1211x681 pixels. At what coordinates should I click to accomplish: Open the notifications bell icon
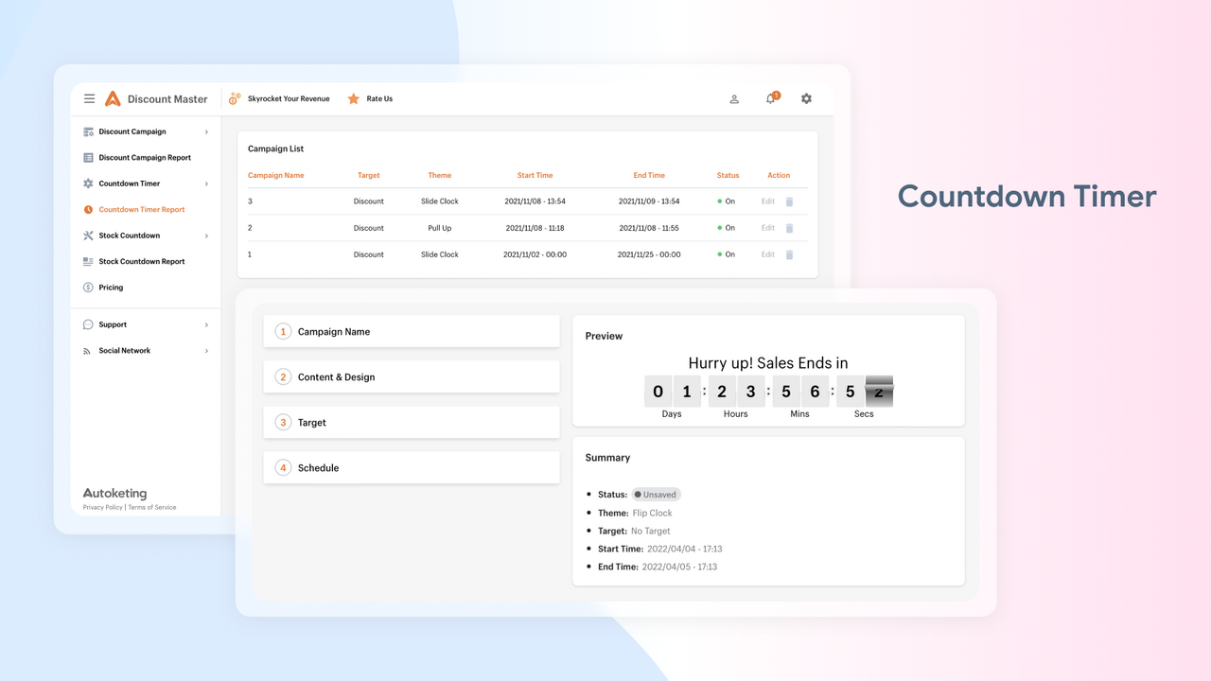771,98
